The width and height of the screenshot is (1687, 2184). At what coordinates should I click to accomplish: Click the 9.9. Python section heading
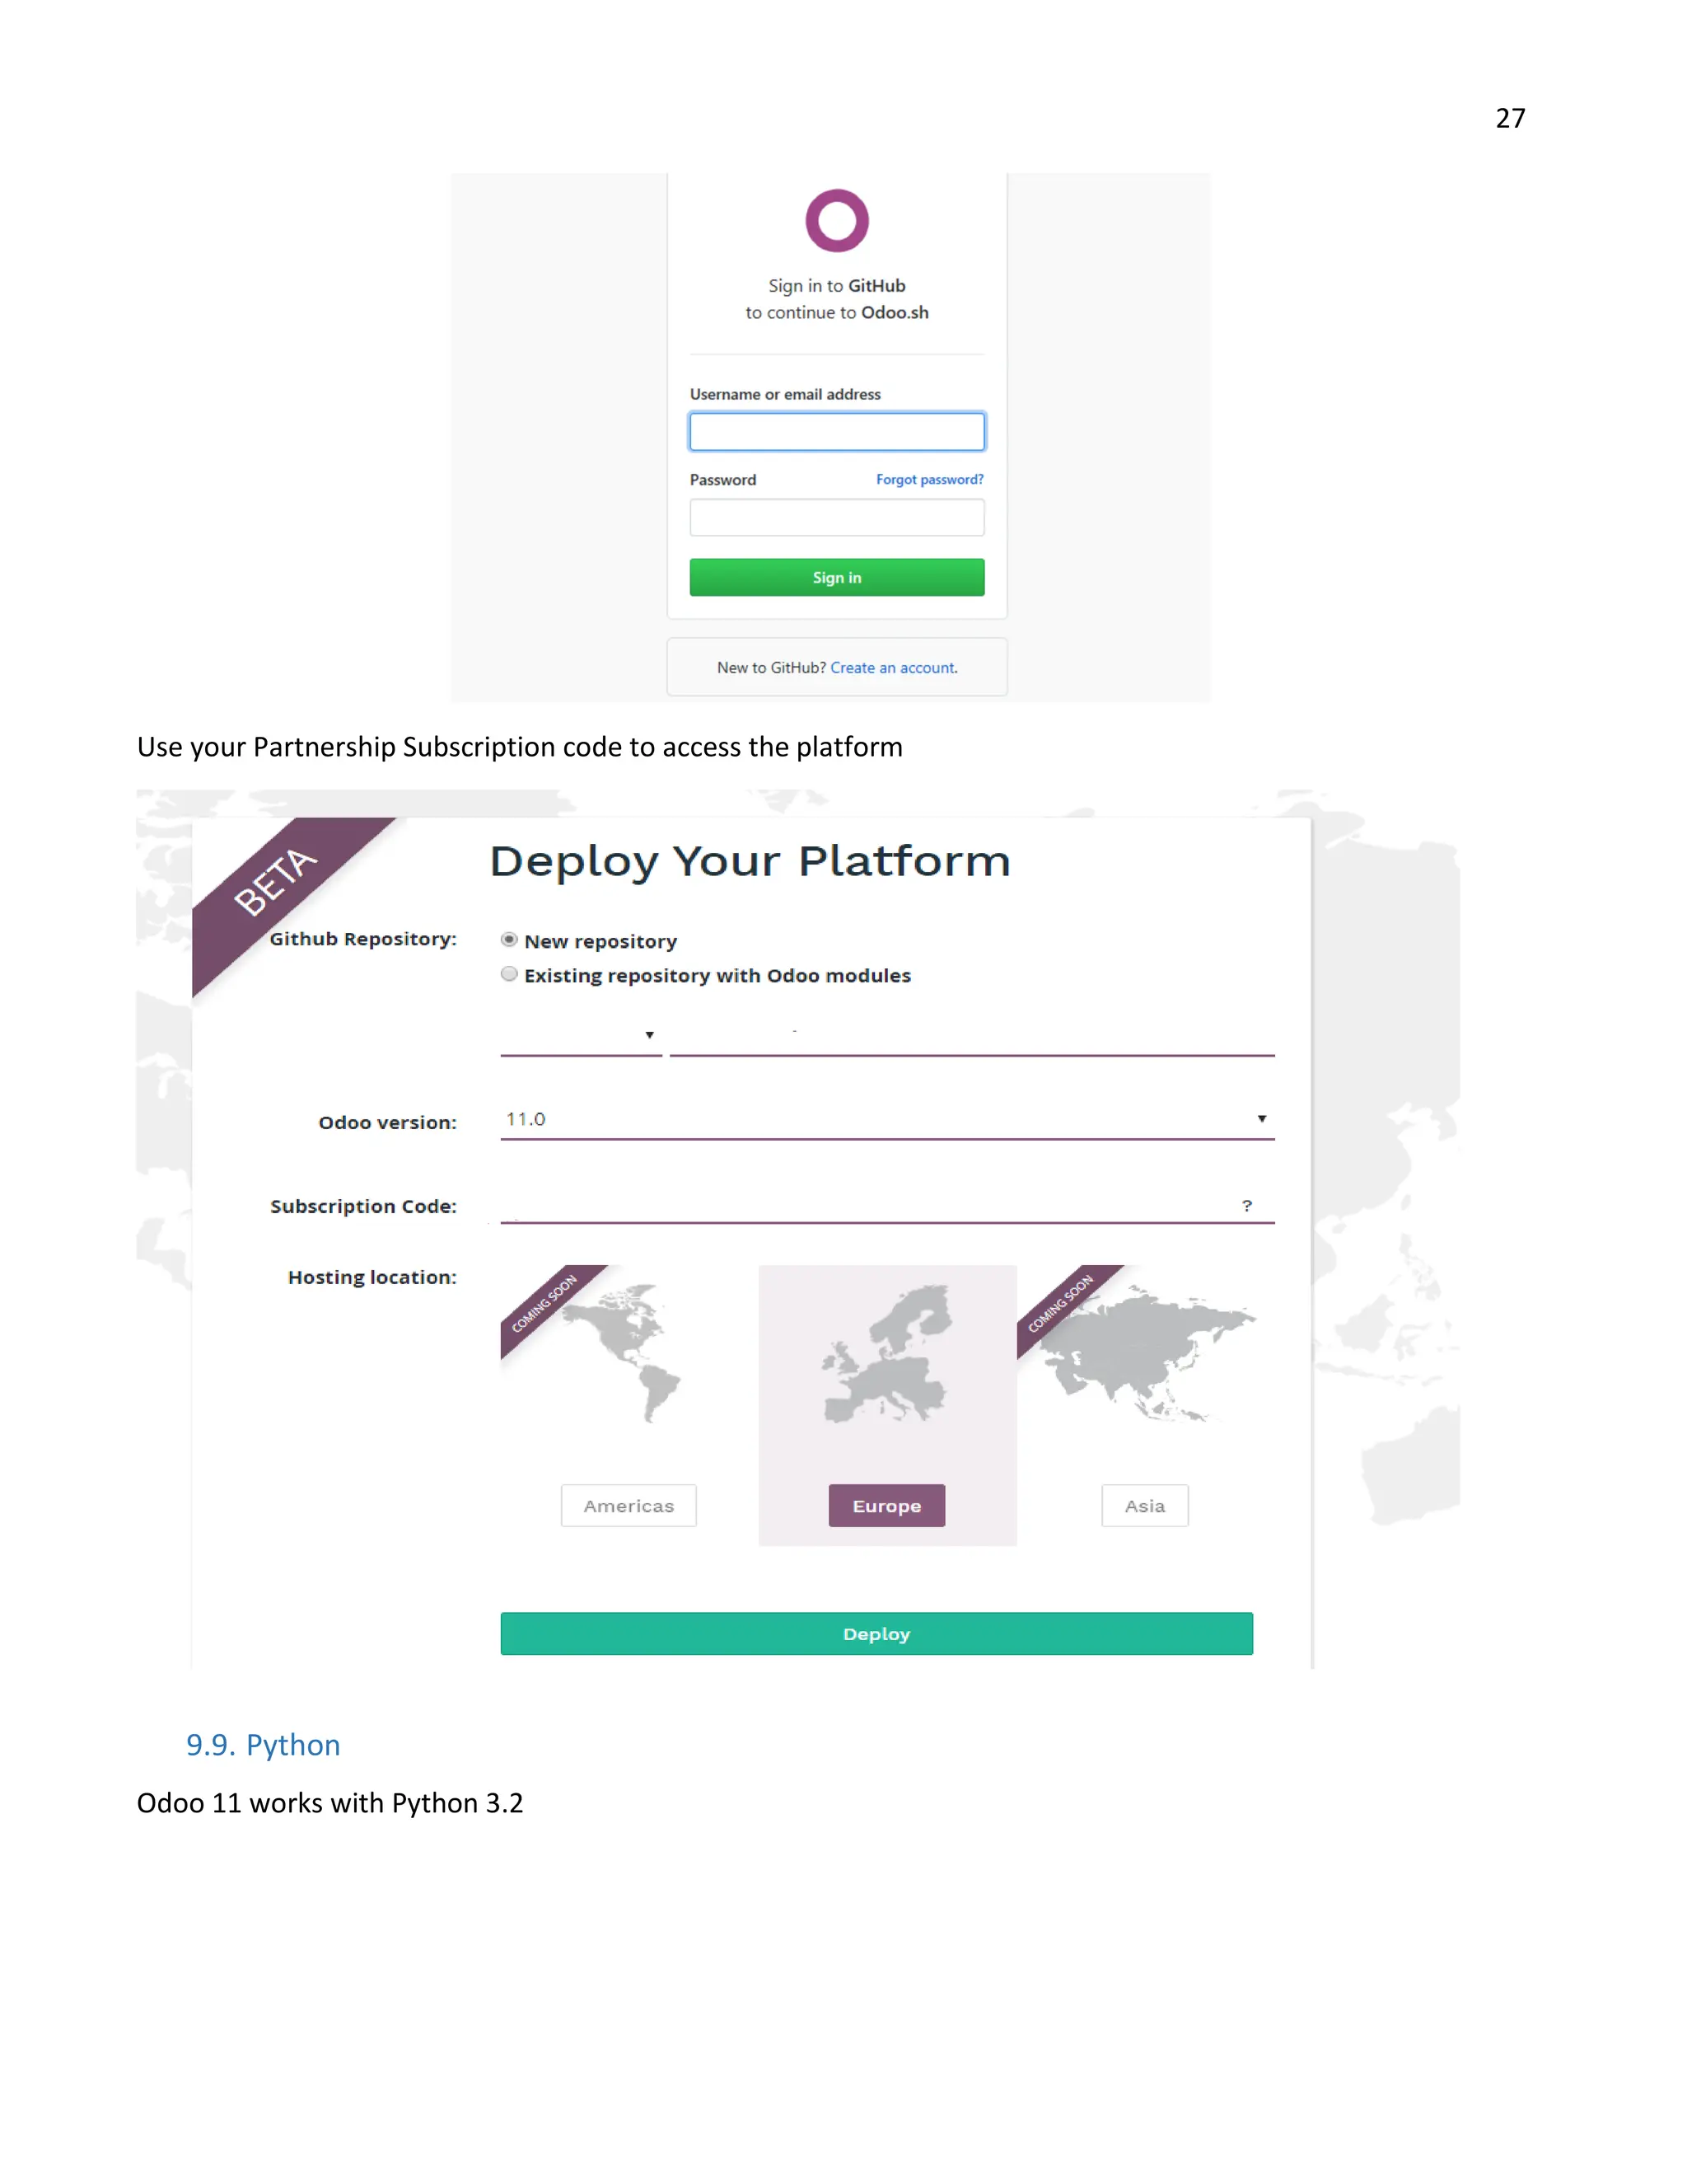tap(263, 1745)
